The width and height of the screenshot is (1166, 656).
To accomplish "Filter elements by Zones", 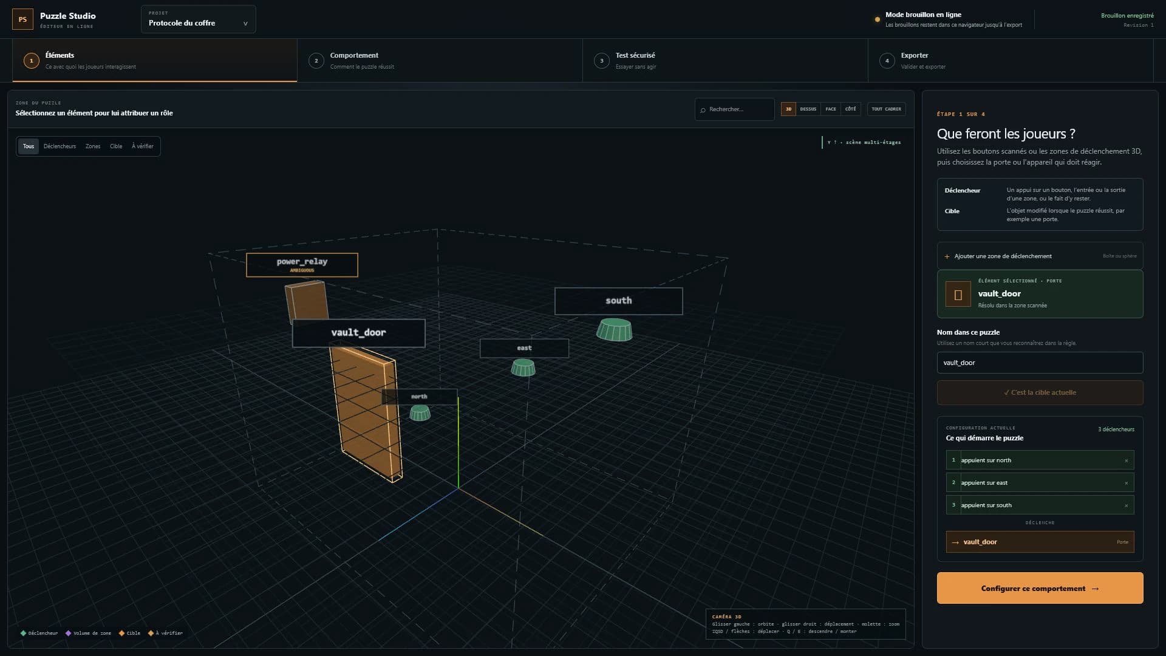I will [x=93, y=146].
